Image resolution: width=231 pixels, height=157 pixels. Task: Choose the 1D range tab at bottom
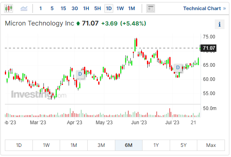(19, 145)
